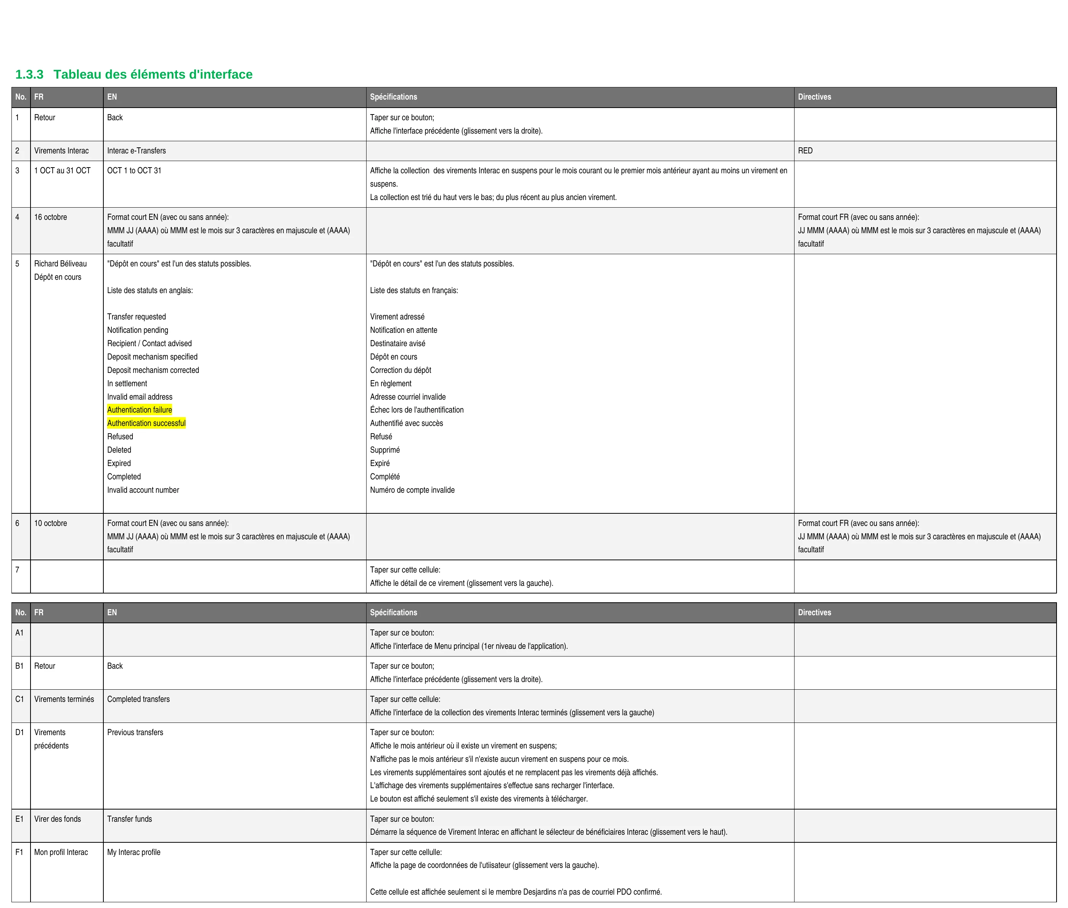Select 'Virements terminés' cell

point(67,706)
